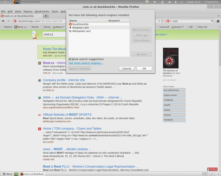Expand the Aukro bookmark folder
The image size is (221, 176).
(x=178, y=27)
